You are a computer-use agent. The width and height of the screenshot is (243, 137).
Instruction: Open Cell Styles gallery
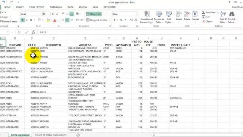[x=169, y=18]
